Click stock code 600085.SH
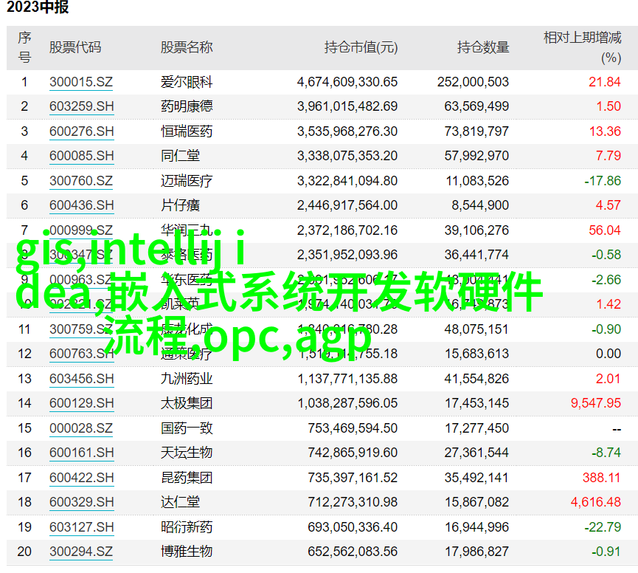 (x=81, y=156)
